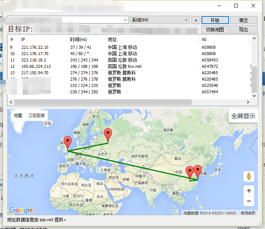Click the results list scroll-down arrow
Screen dimensions: 265x229
pos(254,96)
